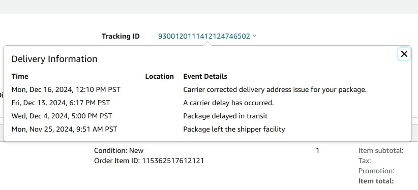418x190 pixels.
Task: Click the 'Package left the shipper facility' event
Action: point(234,129)
